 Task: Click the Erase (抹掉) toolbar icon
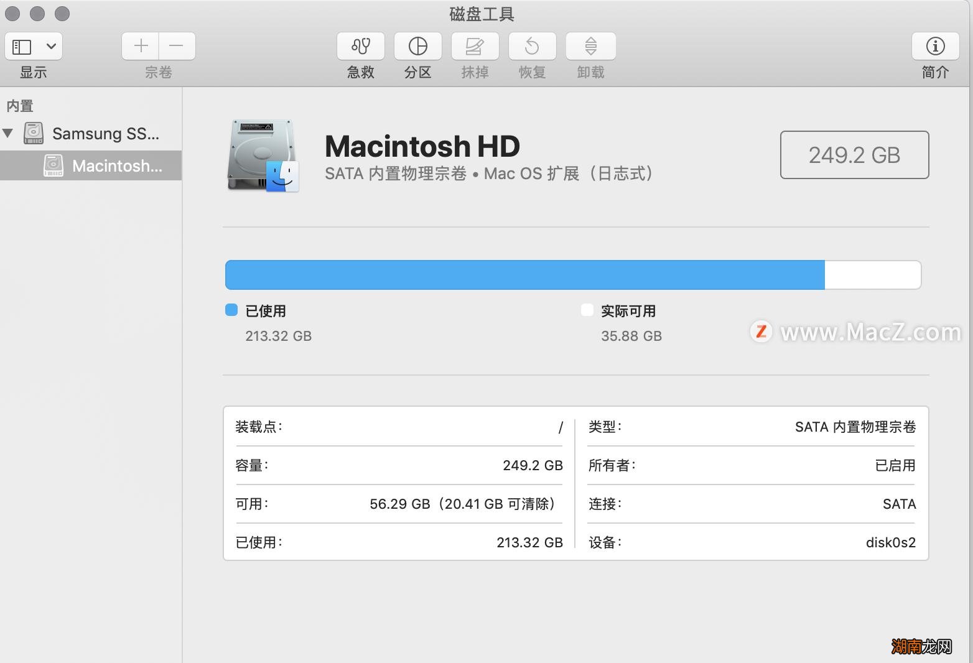(x=475, y=46)
